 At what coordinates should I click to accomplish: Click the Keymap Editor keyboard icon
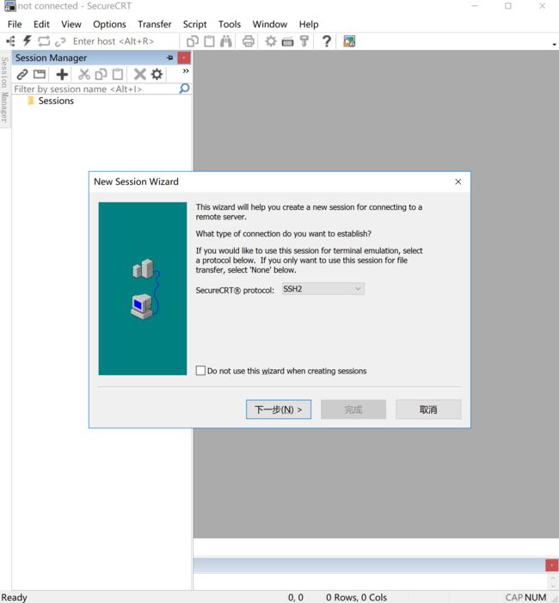coord(287,41)
